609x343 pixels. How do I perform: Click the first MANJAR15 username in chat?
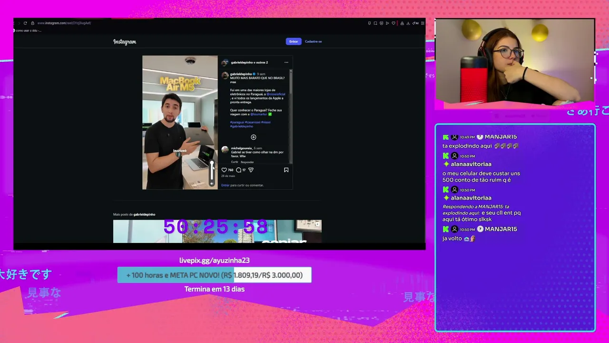pyautogui.click(x=501, y=137)
